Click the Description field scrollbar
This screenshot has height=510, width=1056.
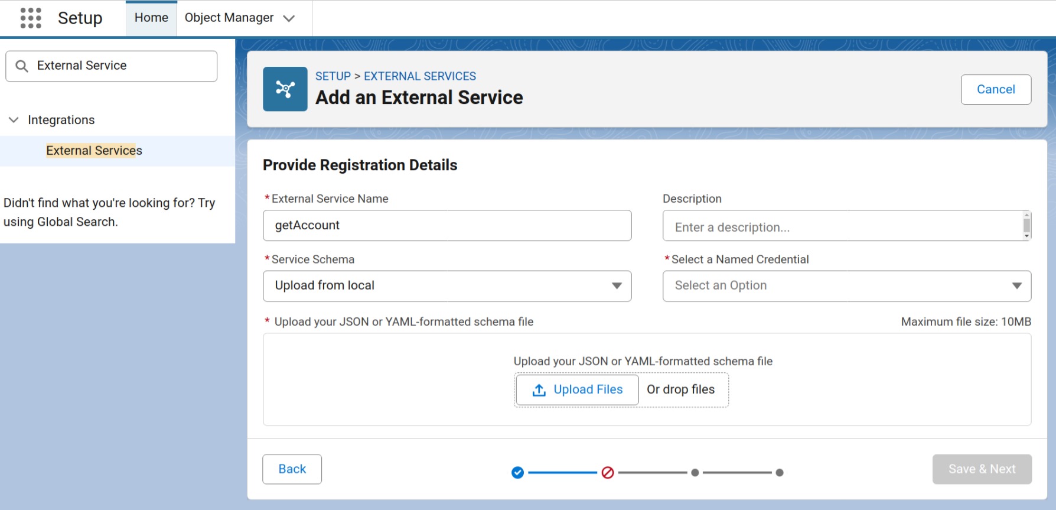(x=1026, y=225)
